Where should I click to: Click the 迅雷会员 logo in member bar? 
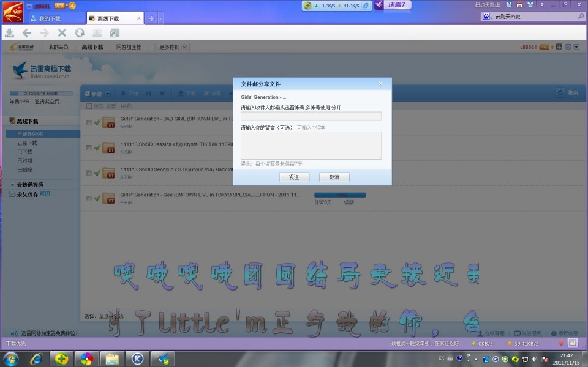coord(22,47)
